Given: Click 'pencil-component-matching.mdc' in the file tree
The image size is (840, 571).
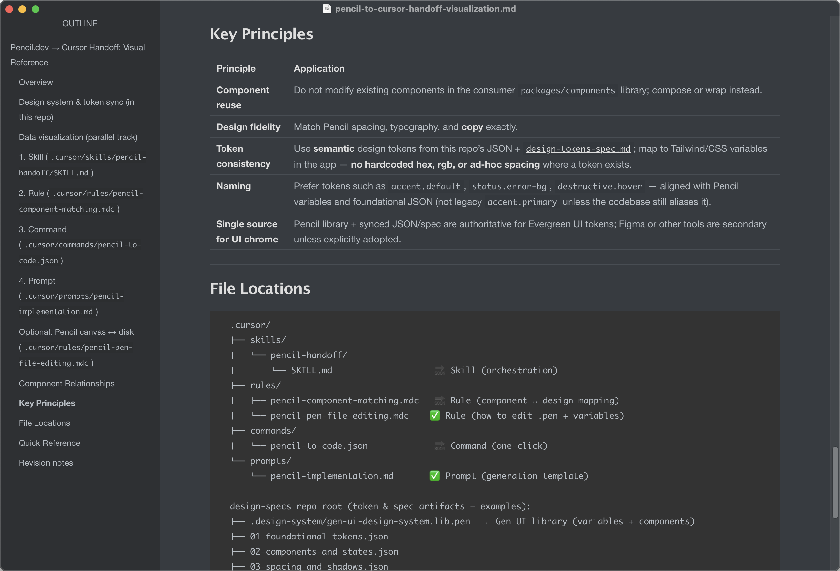Looking at the screenshot, I should pyautogui.click(x=344, y=400).
